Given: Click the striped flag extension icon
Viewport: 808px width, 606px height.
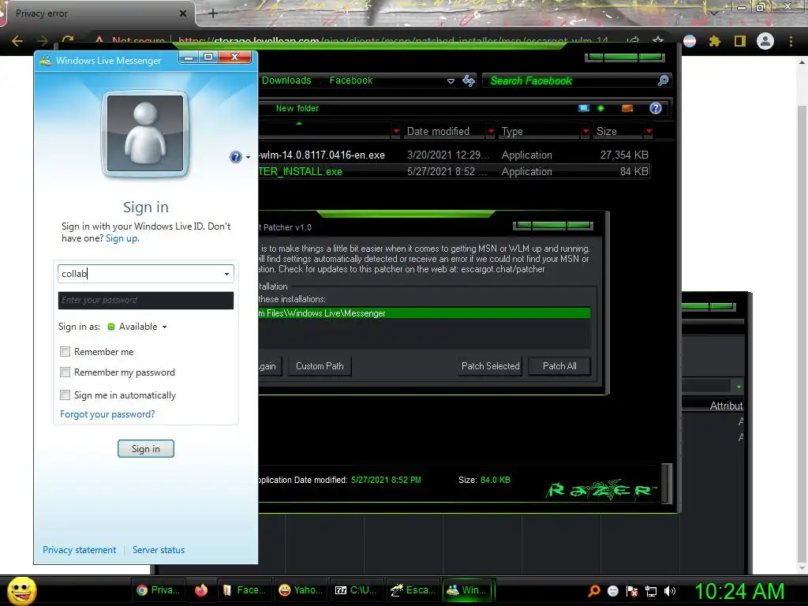Looking at the screenshot, I should pyautogui.click(x=690, y=41).
